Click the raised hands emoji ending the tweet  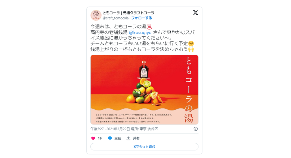(191, 49)
